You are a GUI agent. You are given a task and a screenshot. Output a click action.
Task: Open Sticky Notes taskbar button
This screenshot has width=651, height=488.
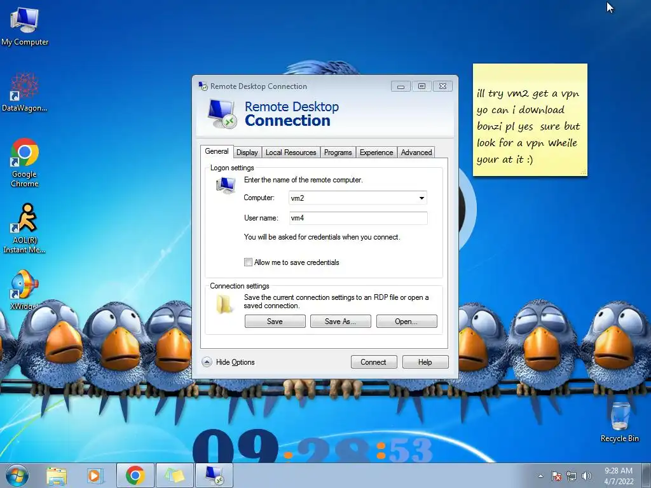click(x=174, y=475)
